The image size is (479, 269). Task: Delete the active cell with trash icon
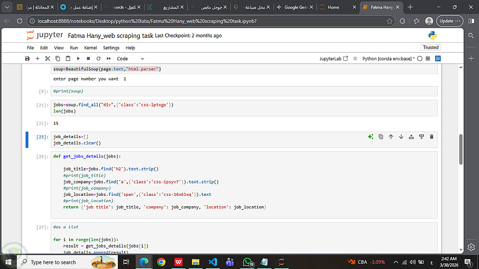[x=432, y=137]
